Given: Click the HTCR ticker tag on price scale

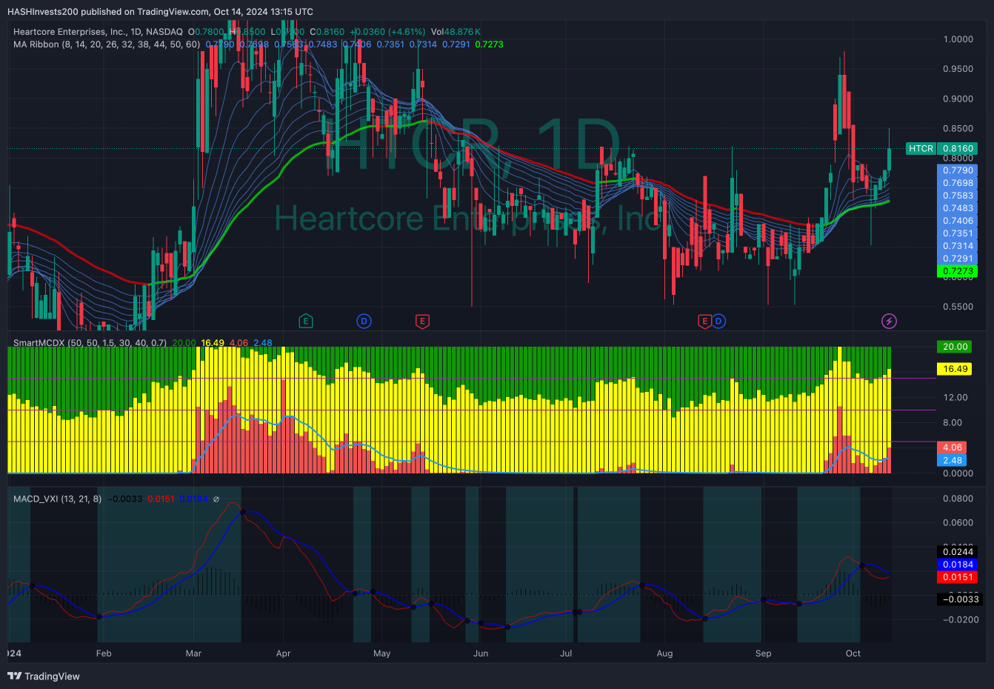Looking at the screenshot, I should (x=921, y=148).
